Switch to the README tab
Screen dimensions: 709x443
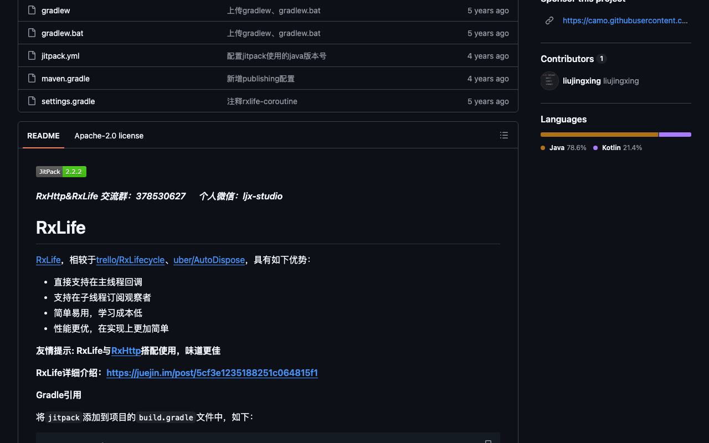[x=43, y=136]
